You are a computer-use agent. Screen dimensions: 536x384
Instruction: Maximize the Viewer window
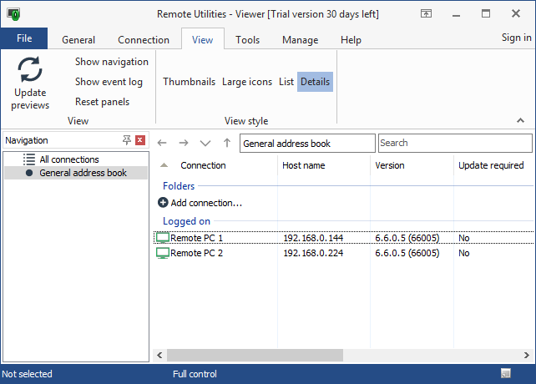click(486, 13)
